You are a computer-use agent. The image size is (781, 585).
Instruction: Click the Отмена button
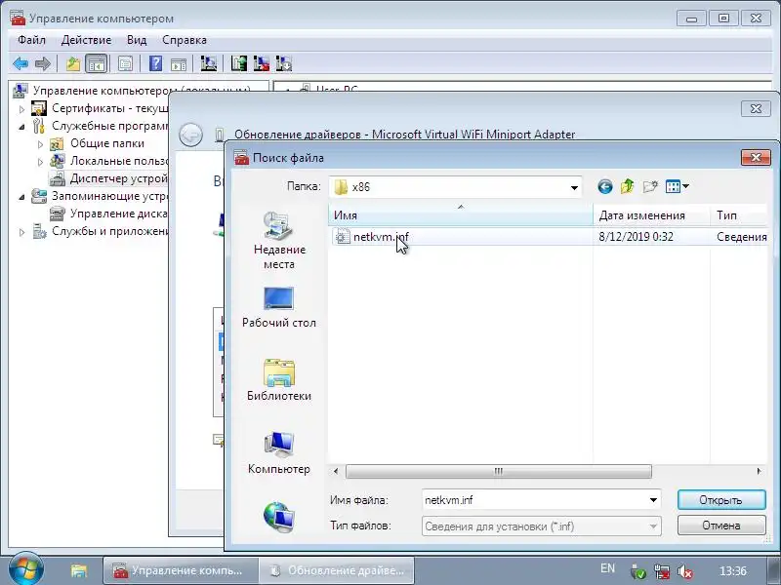[x=721, y=526]
